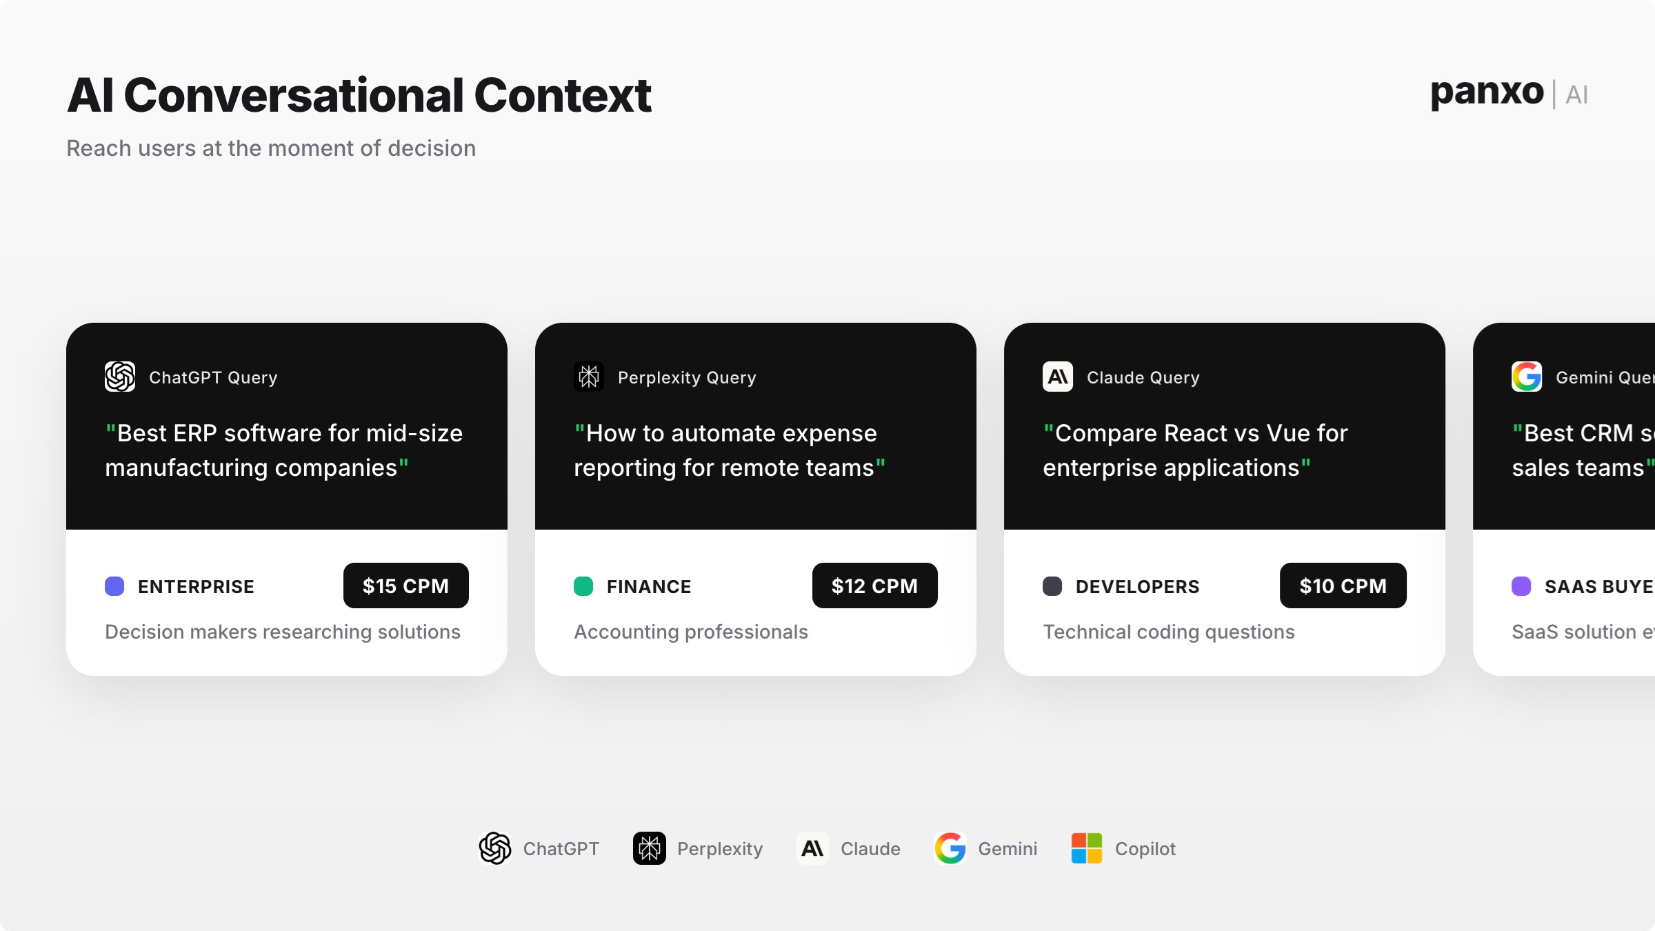Click the blue Enterprise color dot
Viewport: 1655px width, 931px height.
point(114,586)
